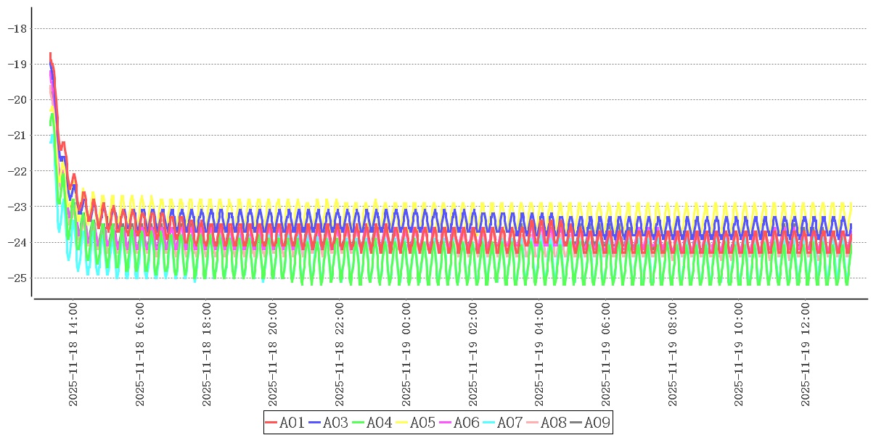Click the pink A08 legend color swatch
The image size is (876, 435).
pos(532,423)
